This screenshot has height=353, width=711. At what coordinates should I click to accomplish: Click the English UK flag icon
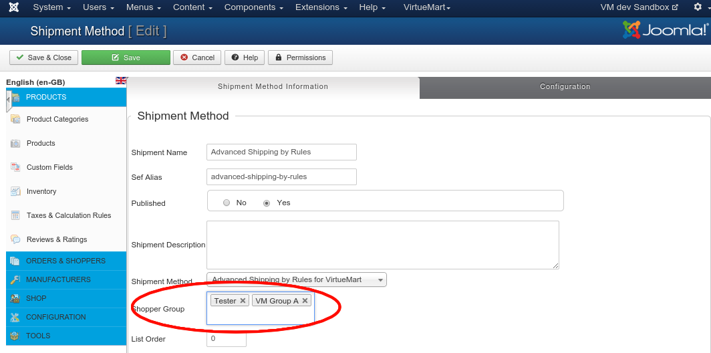click(121, 80)
